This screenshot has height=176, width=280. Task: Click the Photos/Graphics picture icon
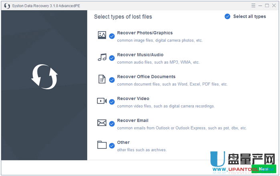pyautogui.click(x=102, y=35)
